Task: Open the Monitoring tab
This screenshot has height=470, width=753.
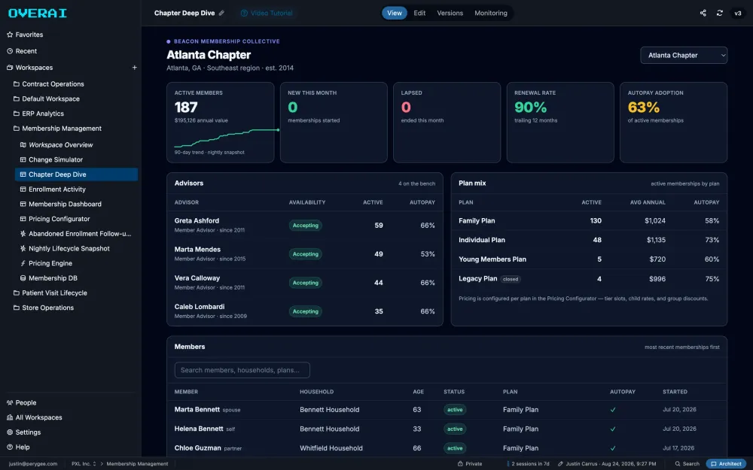Action: tap(491, 13)
